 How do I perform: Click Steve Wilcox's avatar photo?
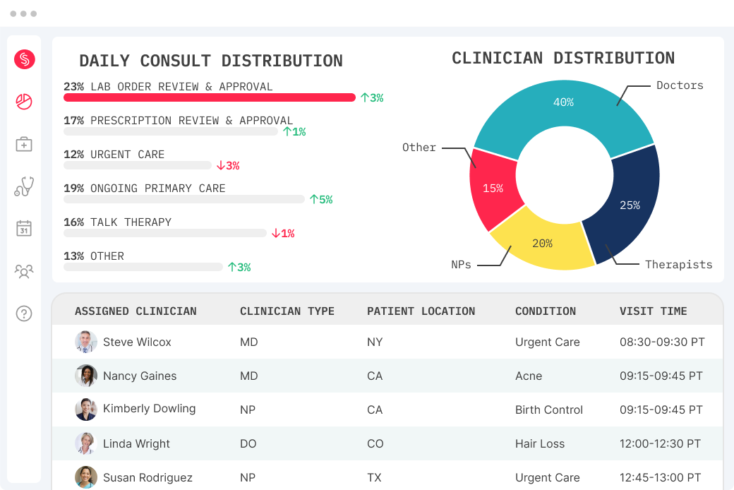85,342
